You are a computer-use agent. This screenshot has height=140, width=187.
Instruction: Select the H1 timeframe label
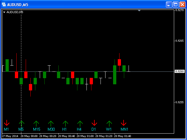click(64, 129)
